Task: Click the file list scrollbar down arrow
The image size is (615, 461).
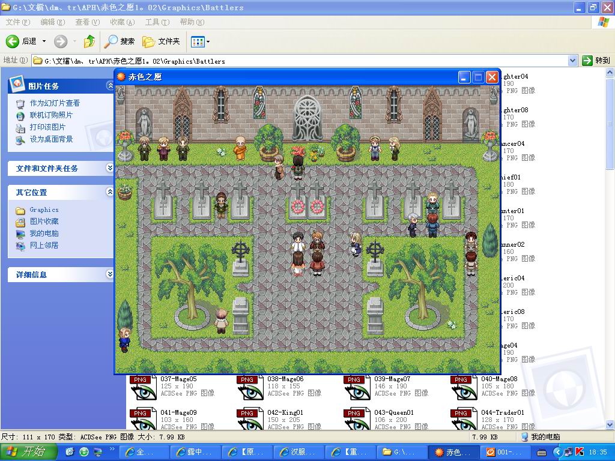Action: (610, 424)
